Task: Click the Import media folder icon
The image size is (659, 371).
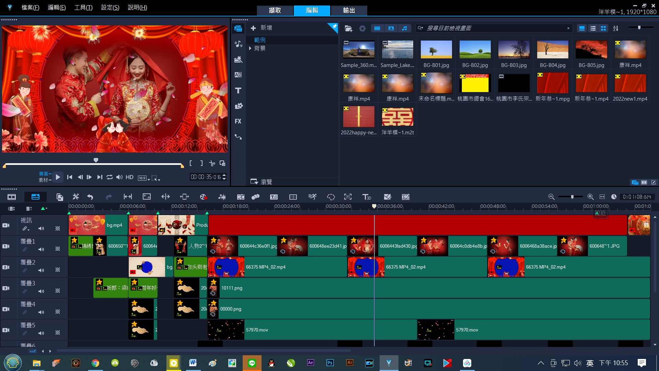Action: click(x=348, y=29)
